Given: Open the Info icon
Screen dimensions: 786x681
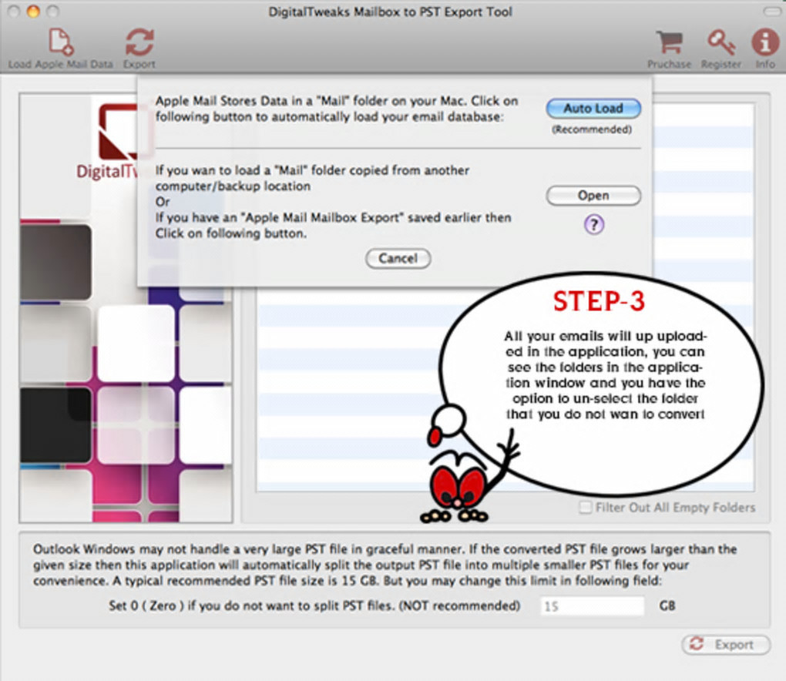Looking at the screenshot, I should click(x=765, y=42).
